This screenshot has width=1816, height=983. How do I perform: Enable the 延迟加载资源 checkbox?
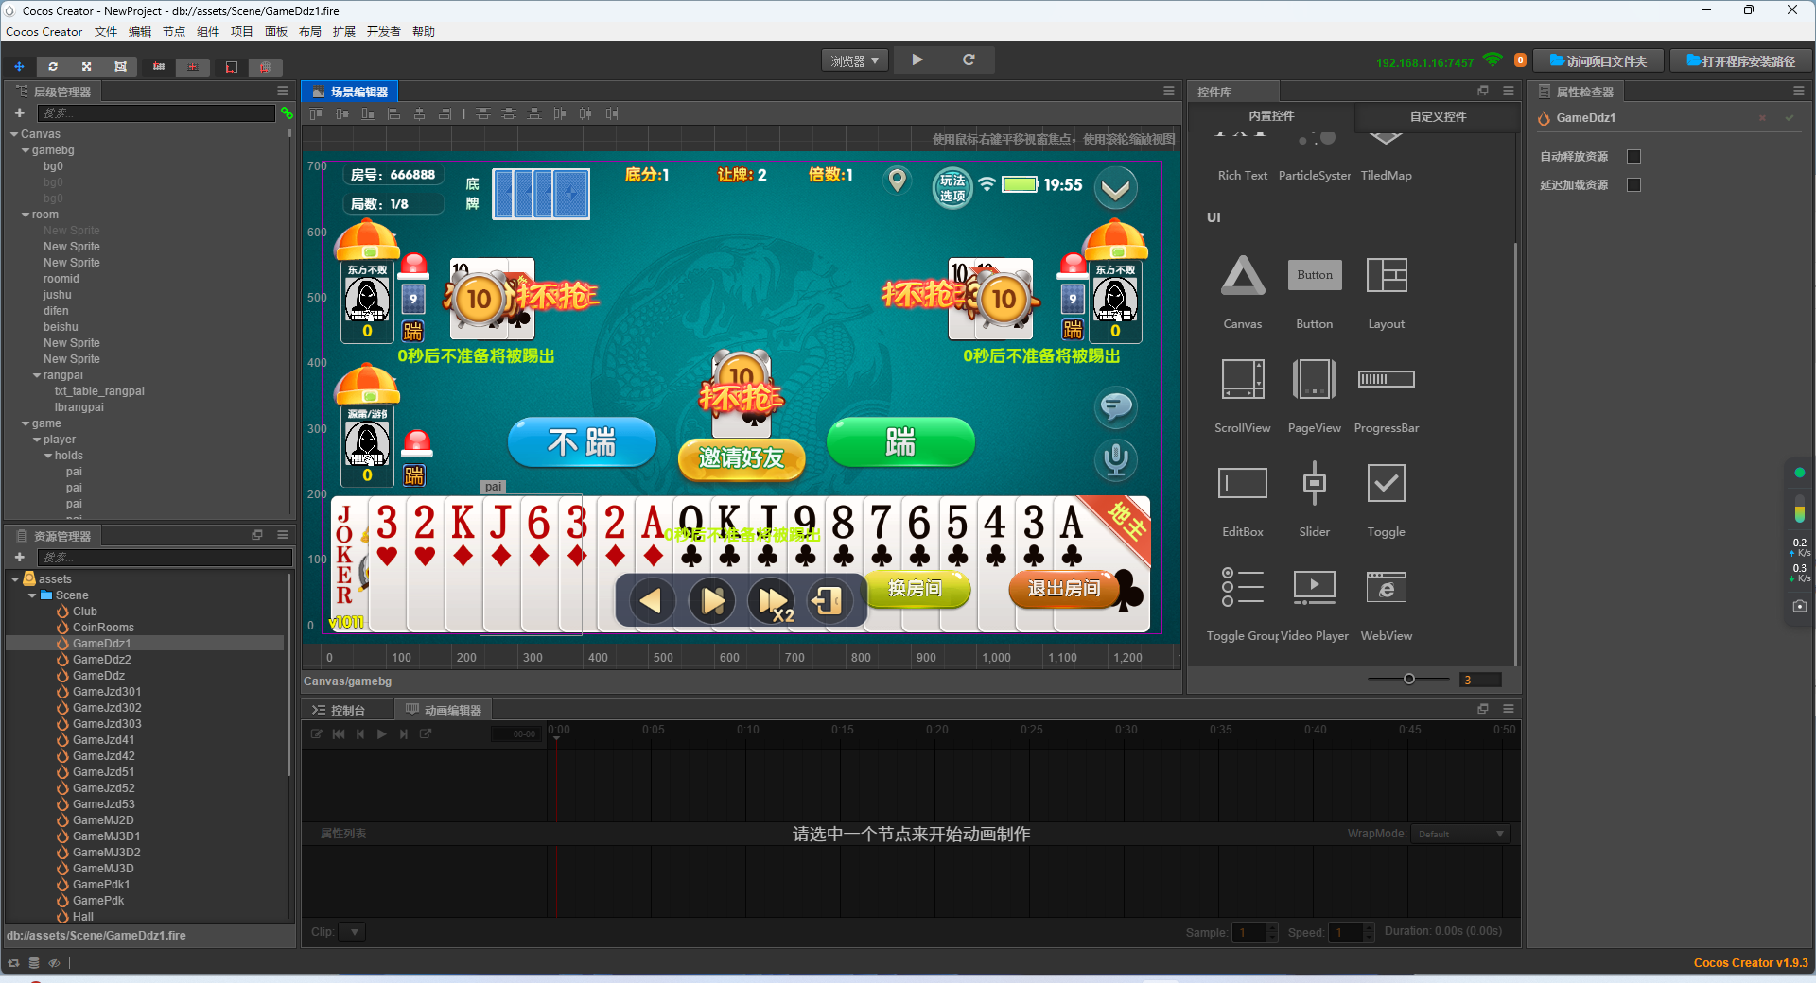1634,185
